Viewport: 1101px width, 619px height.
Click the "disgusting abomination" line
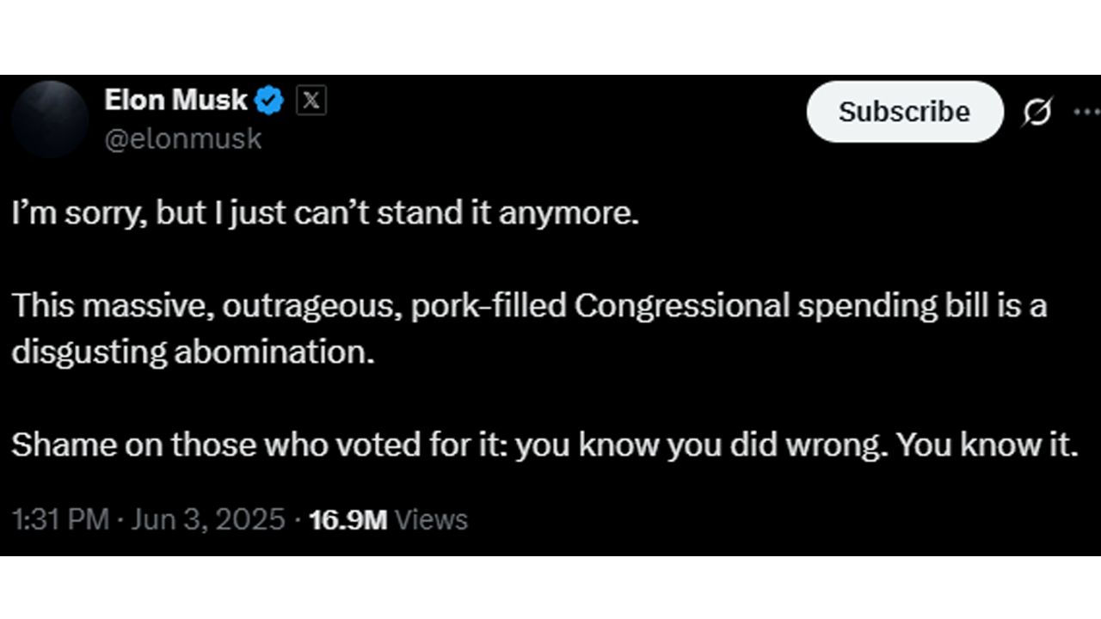tap(194, 353)
